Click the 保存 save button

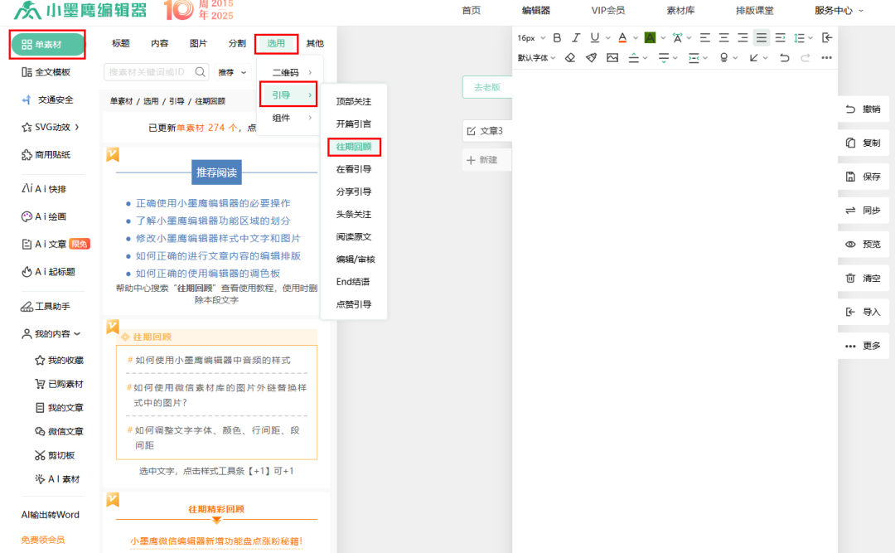click(863, 177)
